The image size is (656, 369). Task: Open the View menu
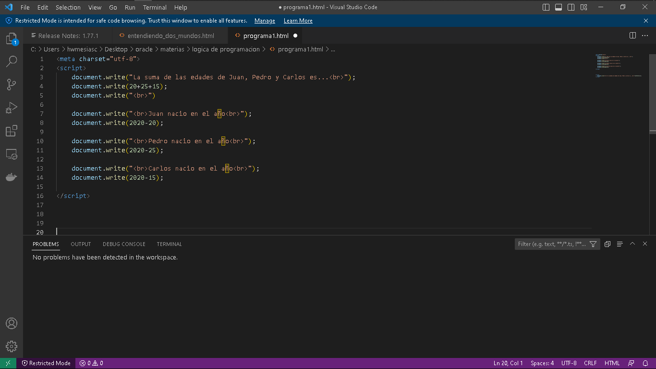tap(95, 7)
